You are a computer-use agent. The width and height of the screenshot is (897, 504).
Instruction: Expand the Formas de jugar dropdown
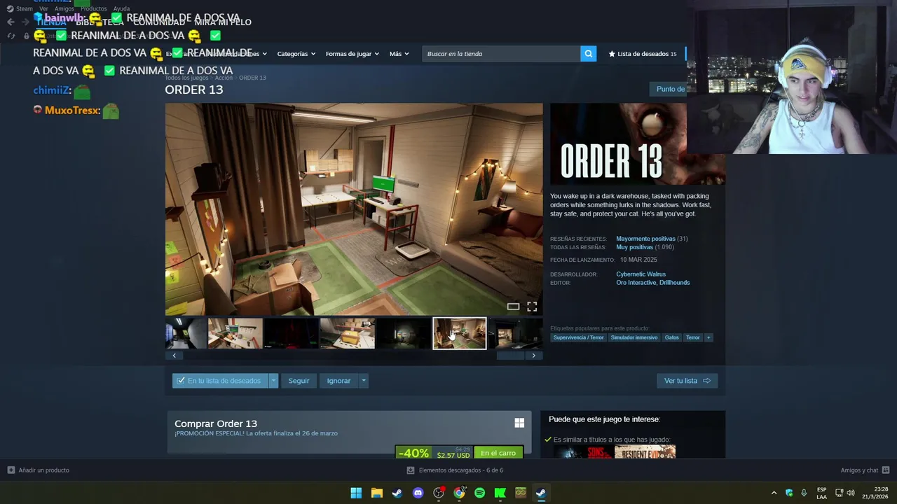point(352,54)
